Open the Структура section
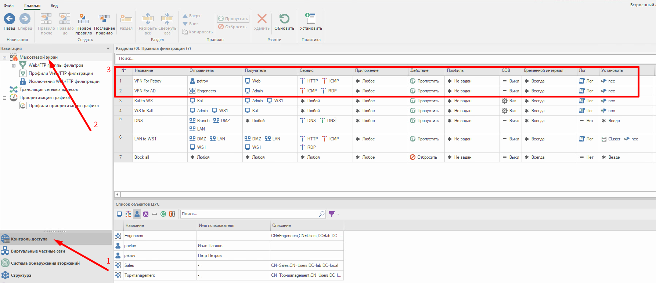656x283 pixels. click(56, 275)
